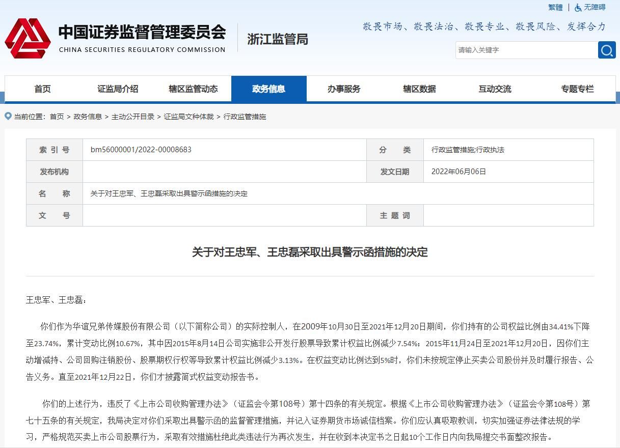620x448 pixels.
Task: Open the 首页 navigation tab
Action: click(x=43, y=89)
